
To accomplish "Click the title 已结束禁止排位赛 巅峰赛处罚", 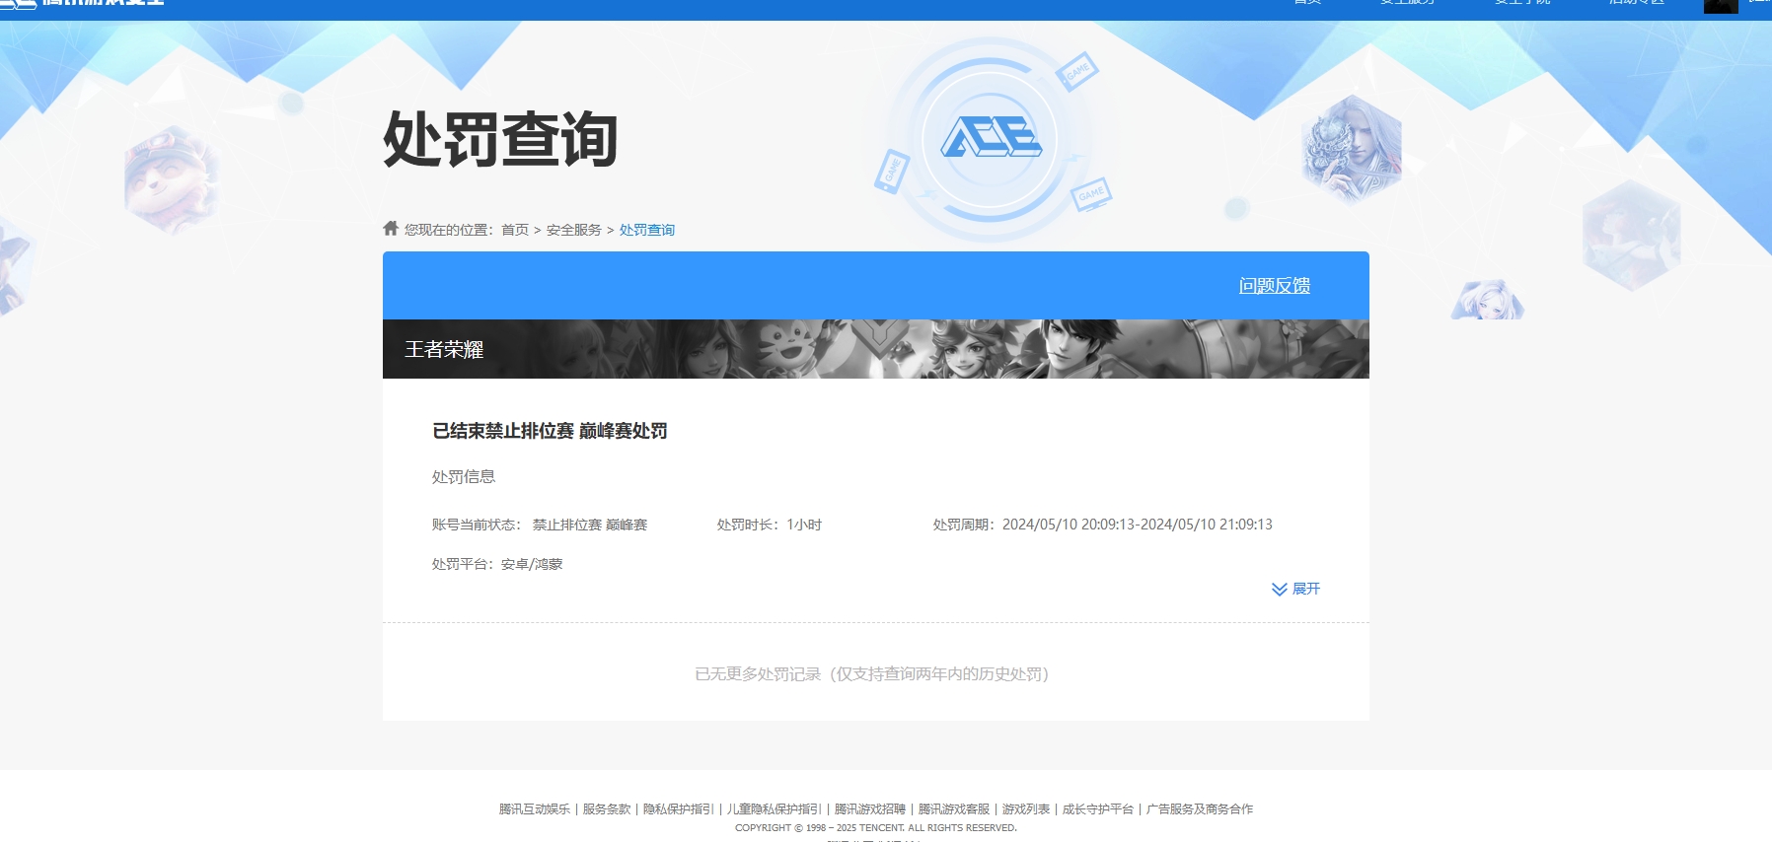I will (550, 431).
